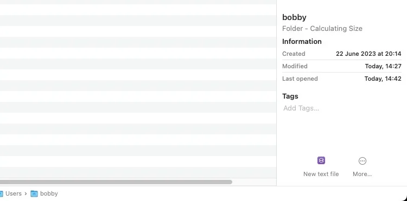This screenshot has height=201, width=407.
Task: Click the "Last opened" row label
Action: coord(300,79)
